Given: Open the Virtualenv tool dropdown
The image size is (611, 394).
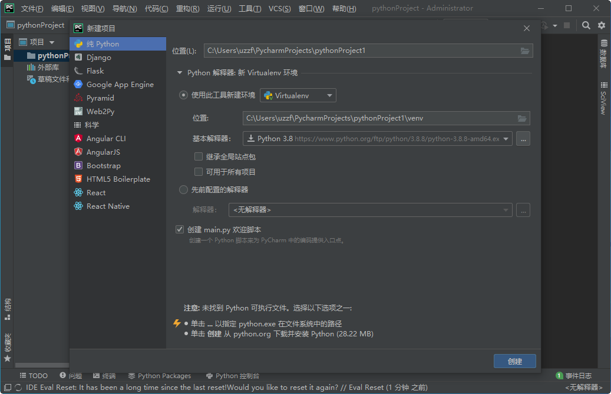Looking at the screenshot, I should tap(298, 95).
